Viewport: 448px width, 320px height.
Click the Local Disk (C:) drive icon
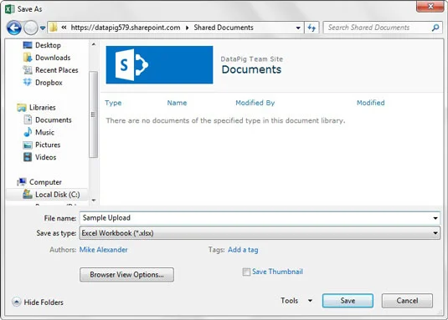coord(28,194)
